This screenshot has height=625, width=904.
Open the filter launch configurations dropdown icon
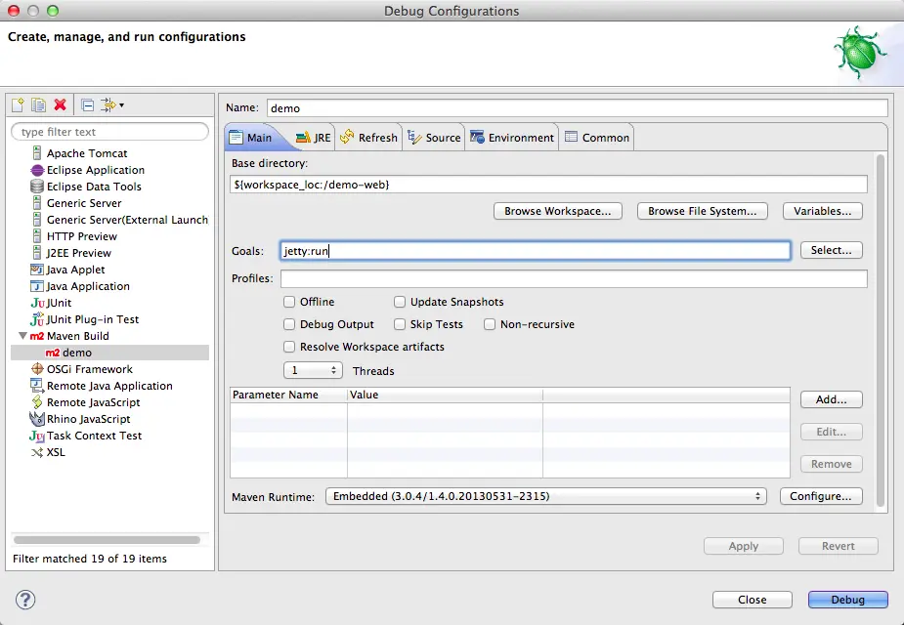pos(111,104)
